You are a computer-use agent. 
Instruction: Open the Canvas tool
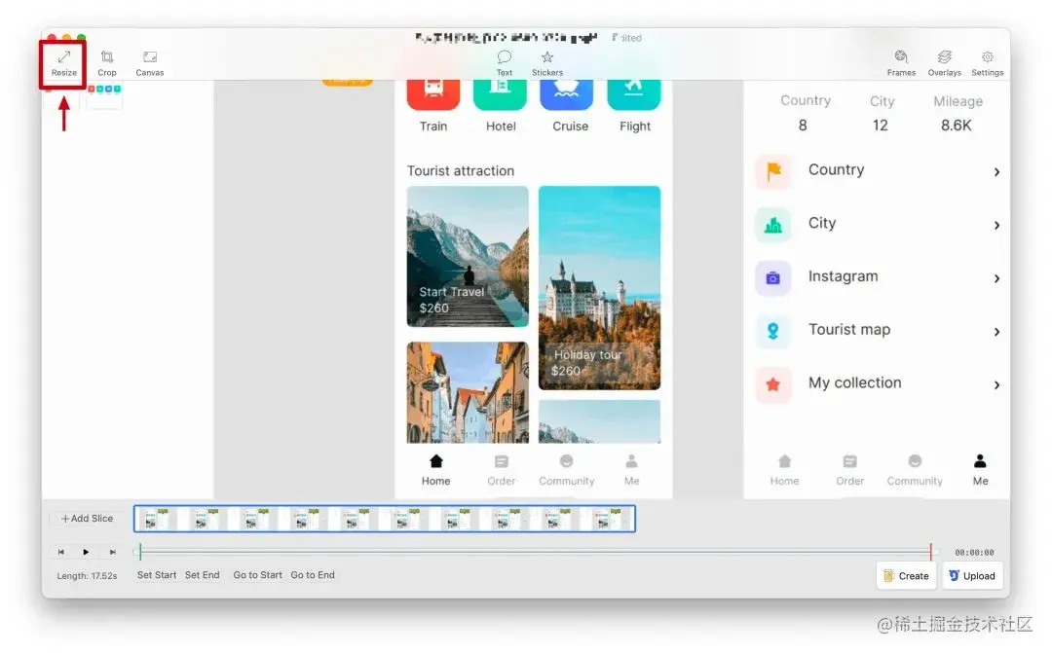(x=150, y=63)
